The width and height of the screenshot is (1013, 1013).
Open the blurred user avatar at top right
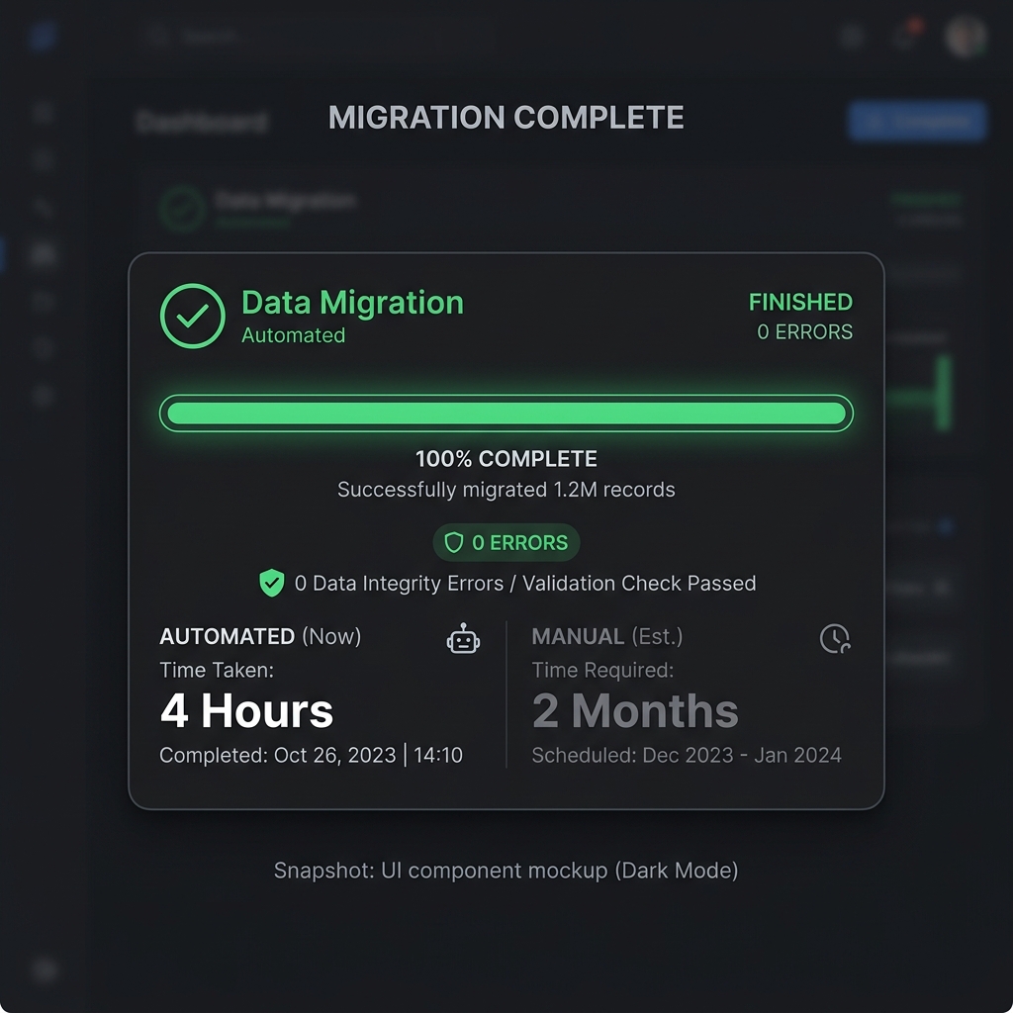point(966,37)
